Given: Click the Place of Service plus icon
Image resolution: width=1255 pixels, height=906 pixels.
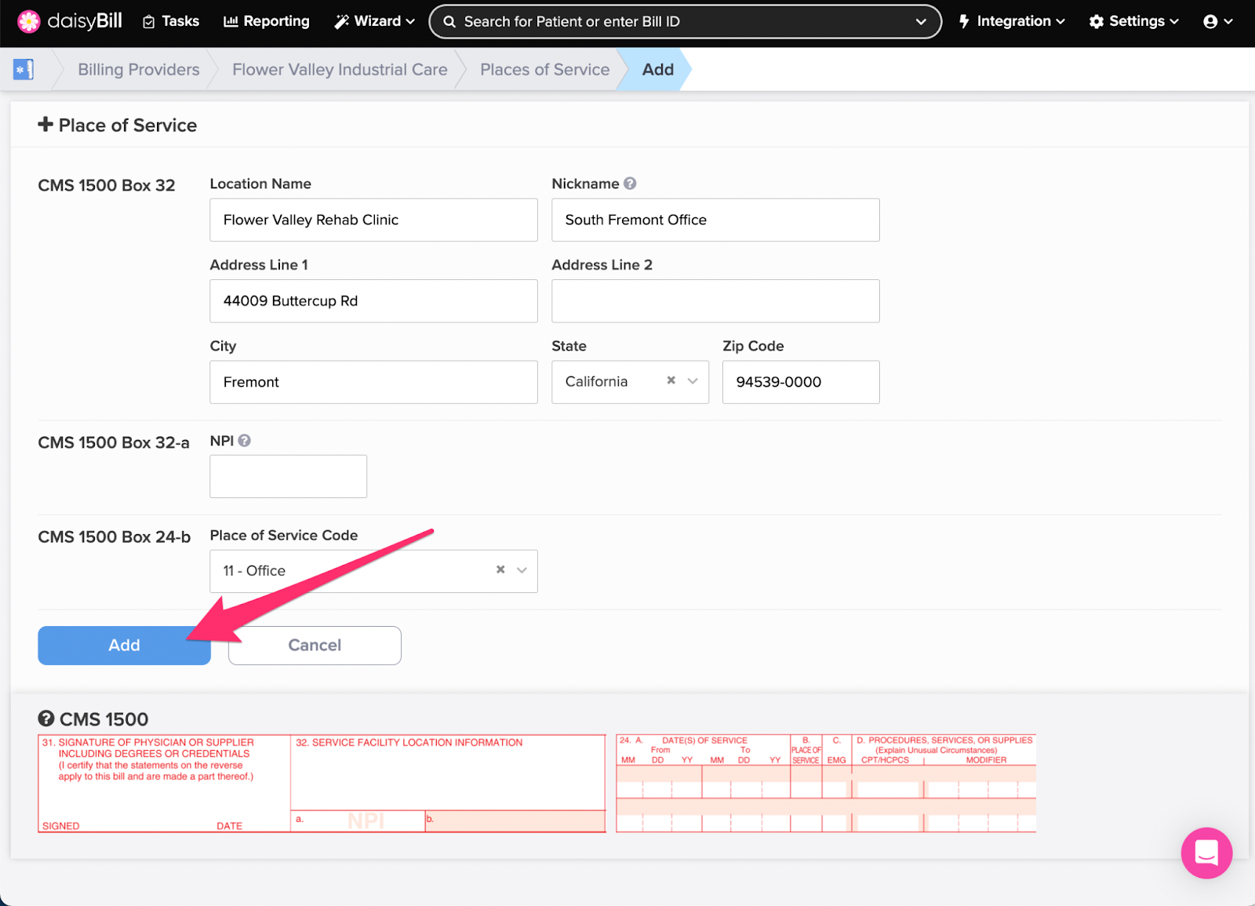Looking at the screenshot, I should click(45, 124).
